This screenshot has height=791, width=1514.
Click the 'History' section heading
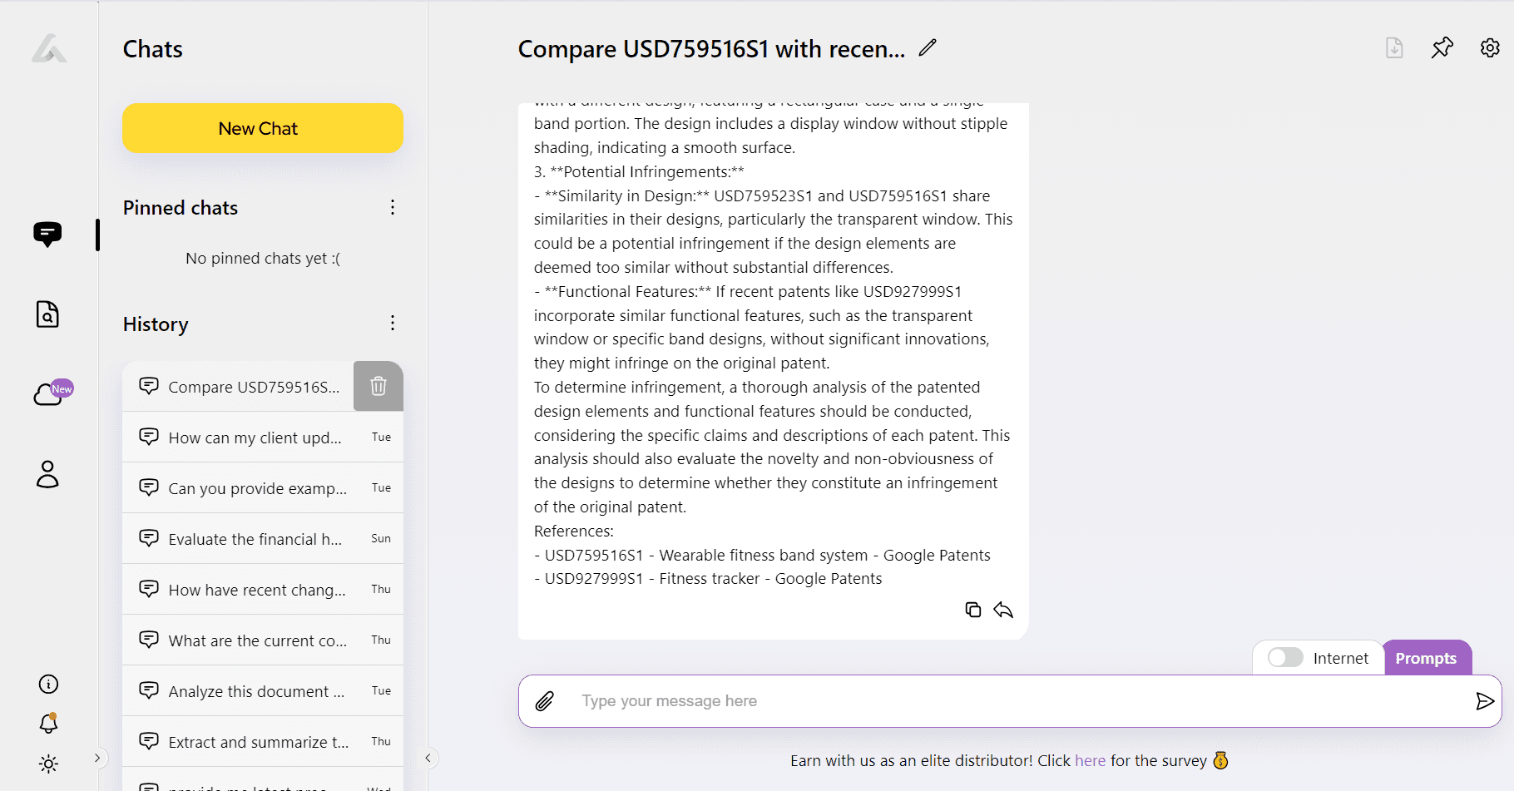tap(156, 324)
